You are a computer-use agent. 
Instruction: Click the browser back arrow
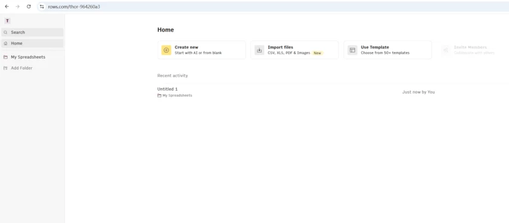point(7,7)
